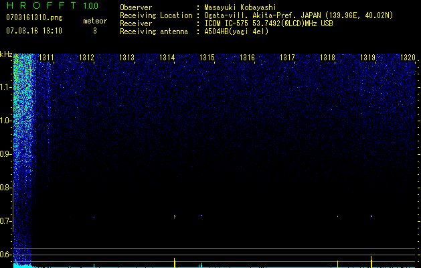Click the HROFFT 1.0.0 title text
Image resolution: width=421 pixels, height=268 pixels.
click(x=52, y=5)
